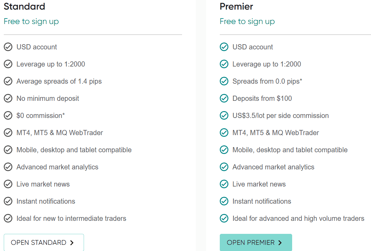
Task: Click the Deposits from $100 checkmark icon
Action: click(224, 98)
